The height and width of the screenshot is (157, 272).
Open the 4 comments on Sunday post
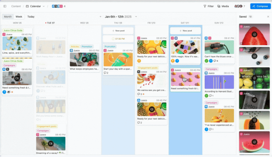tap(216, 61)
